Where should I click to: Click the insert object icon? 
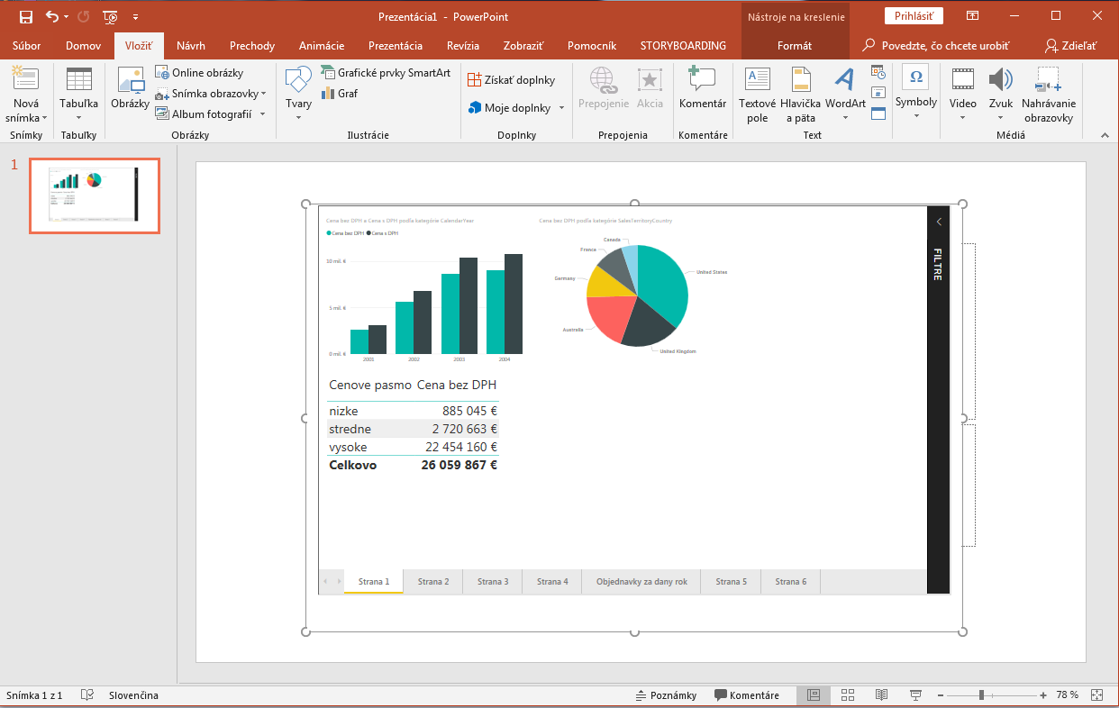pyautogui.click(x=878, y=113)
